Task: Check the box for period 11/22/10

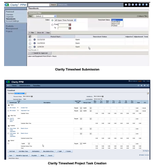Action: tap(30, 40)
